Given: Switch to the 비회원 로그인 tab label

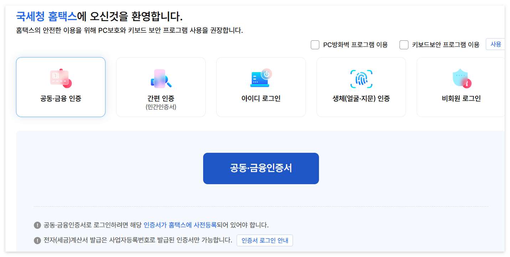Looking at the screenshot, I should tap(462, 99).
